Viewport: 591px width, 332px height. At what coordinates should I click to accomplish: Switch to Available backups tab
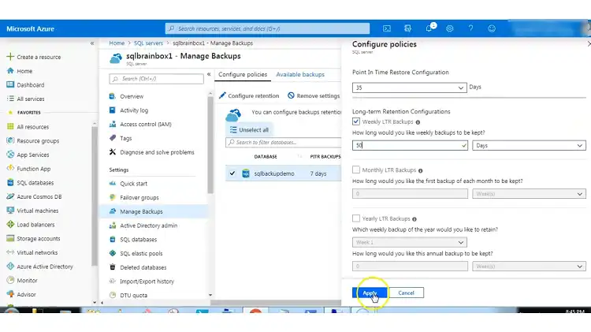[x=300, y=74]
